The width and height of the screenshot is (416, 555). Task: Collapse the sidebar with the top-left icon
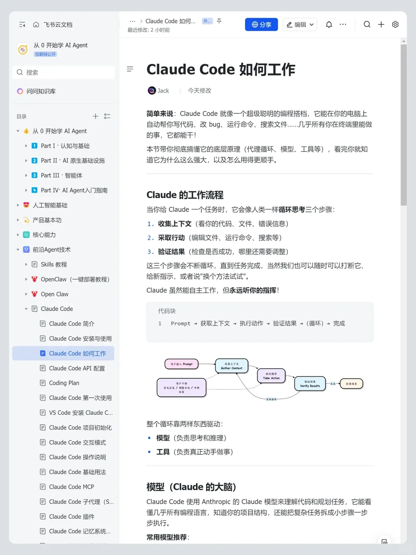[x=22, y=25]
